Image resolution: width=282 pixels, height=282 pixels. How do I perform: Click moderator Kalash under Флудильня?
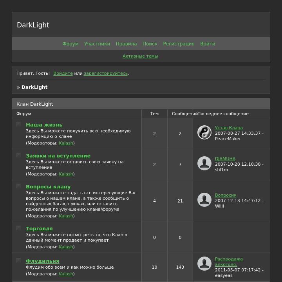pyautogui.click(x=66, y=274)
